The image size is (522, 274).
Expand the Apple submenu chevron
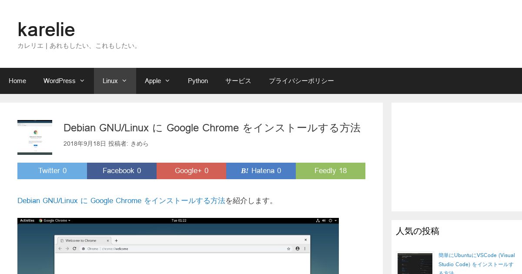point(167,81)
